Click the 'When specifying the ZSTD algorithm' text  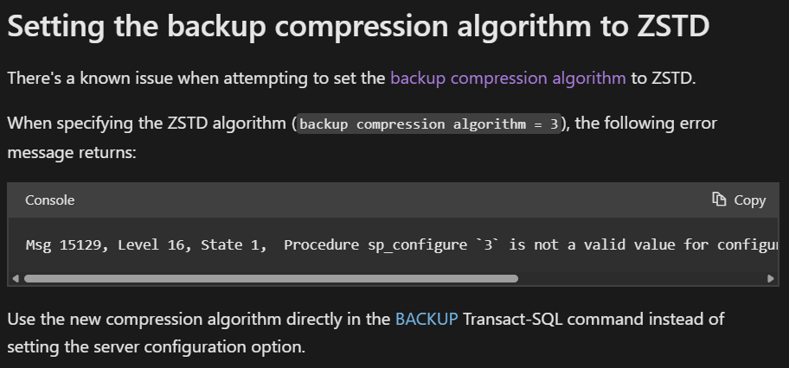point(149,124)
